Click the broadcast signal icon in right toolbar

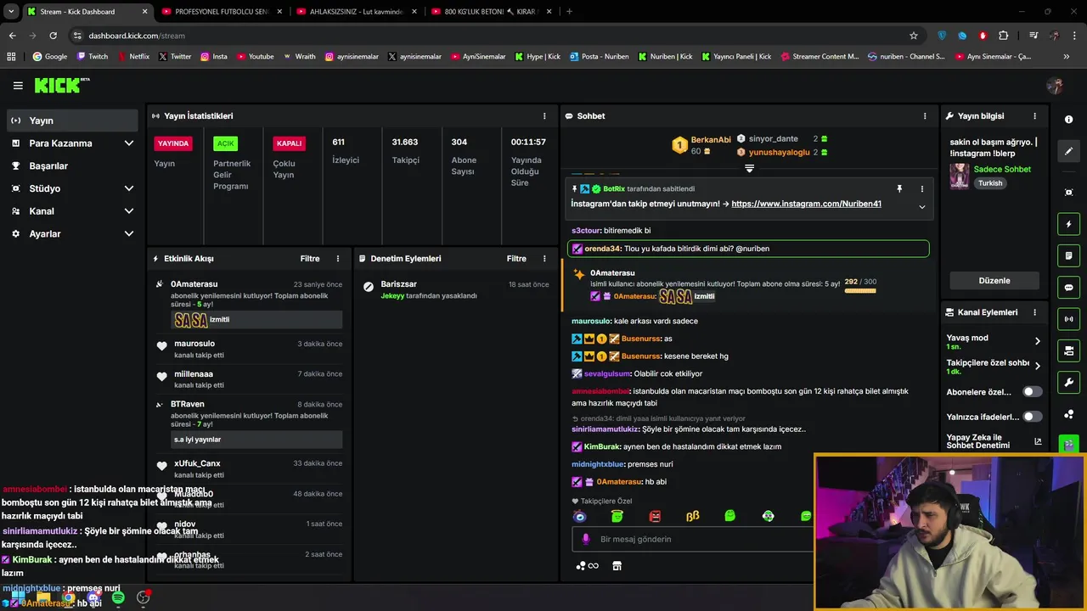(1068, 319)
